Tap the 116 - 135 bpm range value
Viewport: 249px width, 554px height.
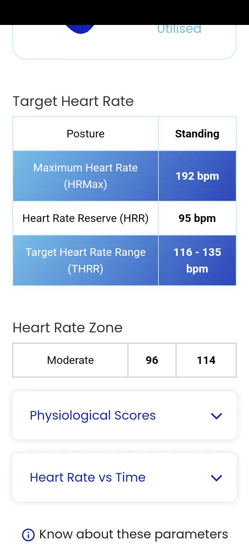click(197, 260)
